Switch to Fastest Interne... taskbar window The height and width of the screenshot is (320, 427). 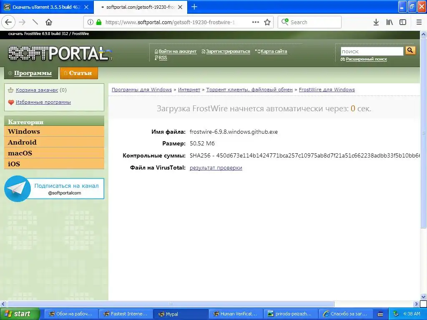[126, 314]
